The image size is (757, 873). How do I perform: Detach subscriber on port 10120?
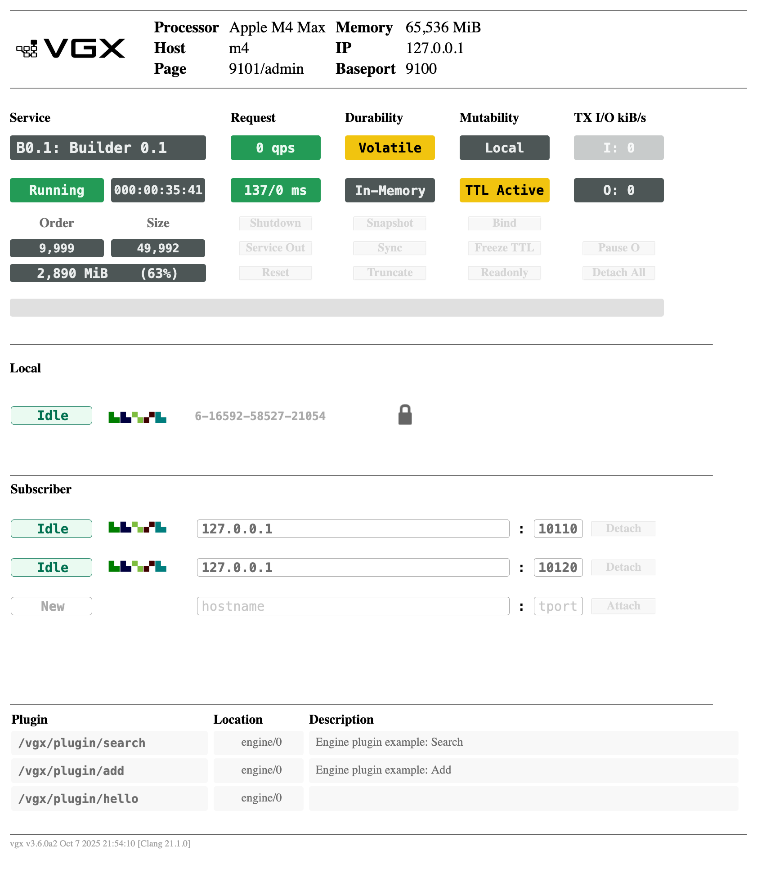pos(623,567)
